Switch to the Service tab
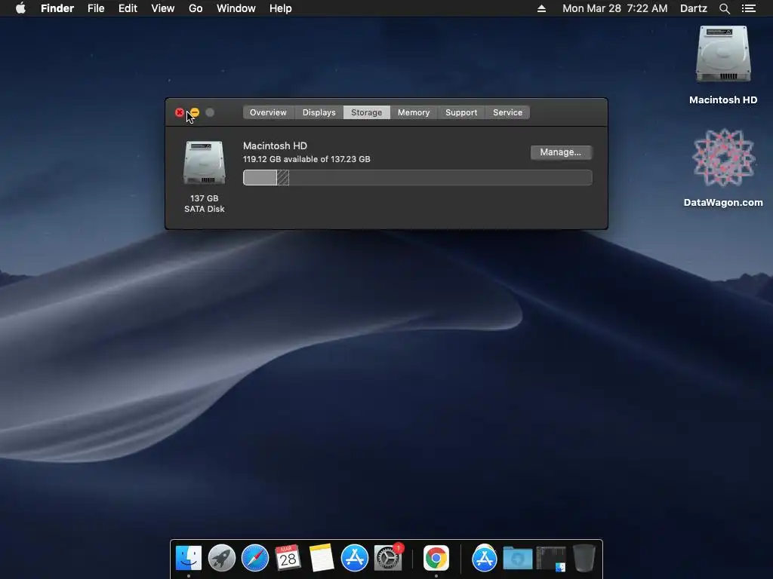The width and height of the screenshot is (773, 579). point(507,112)
